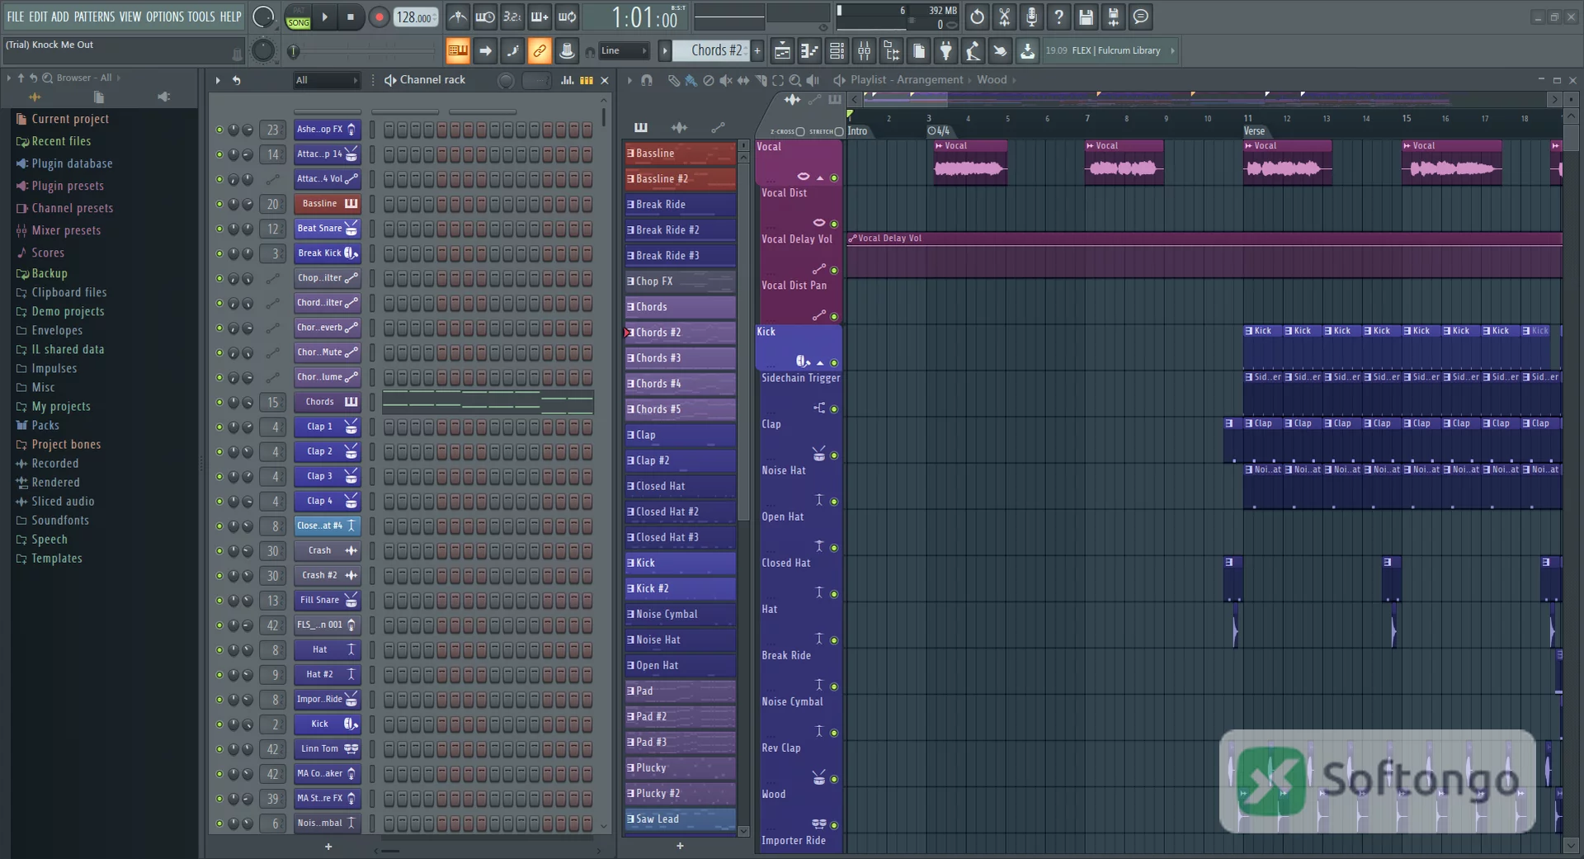The height and width of the screenshot is (859, 1584).
Task: Expand the Playlist options arrow menu
Action: (x=629, y=80)
